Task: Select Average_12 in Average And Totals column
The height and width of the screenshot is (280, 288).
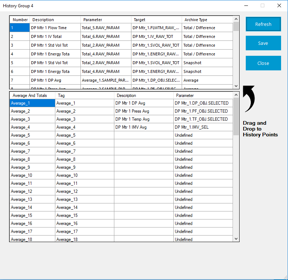Action: (x=32, y=191)
